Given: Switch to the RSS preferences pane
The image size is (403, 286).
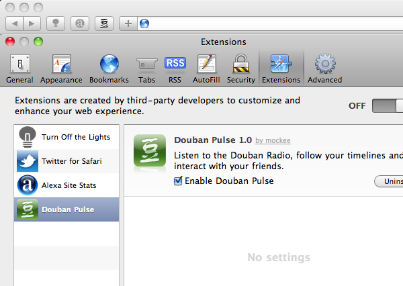Looking at the screenshot, I should coord(175,69).
